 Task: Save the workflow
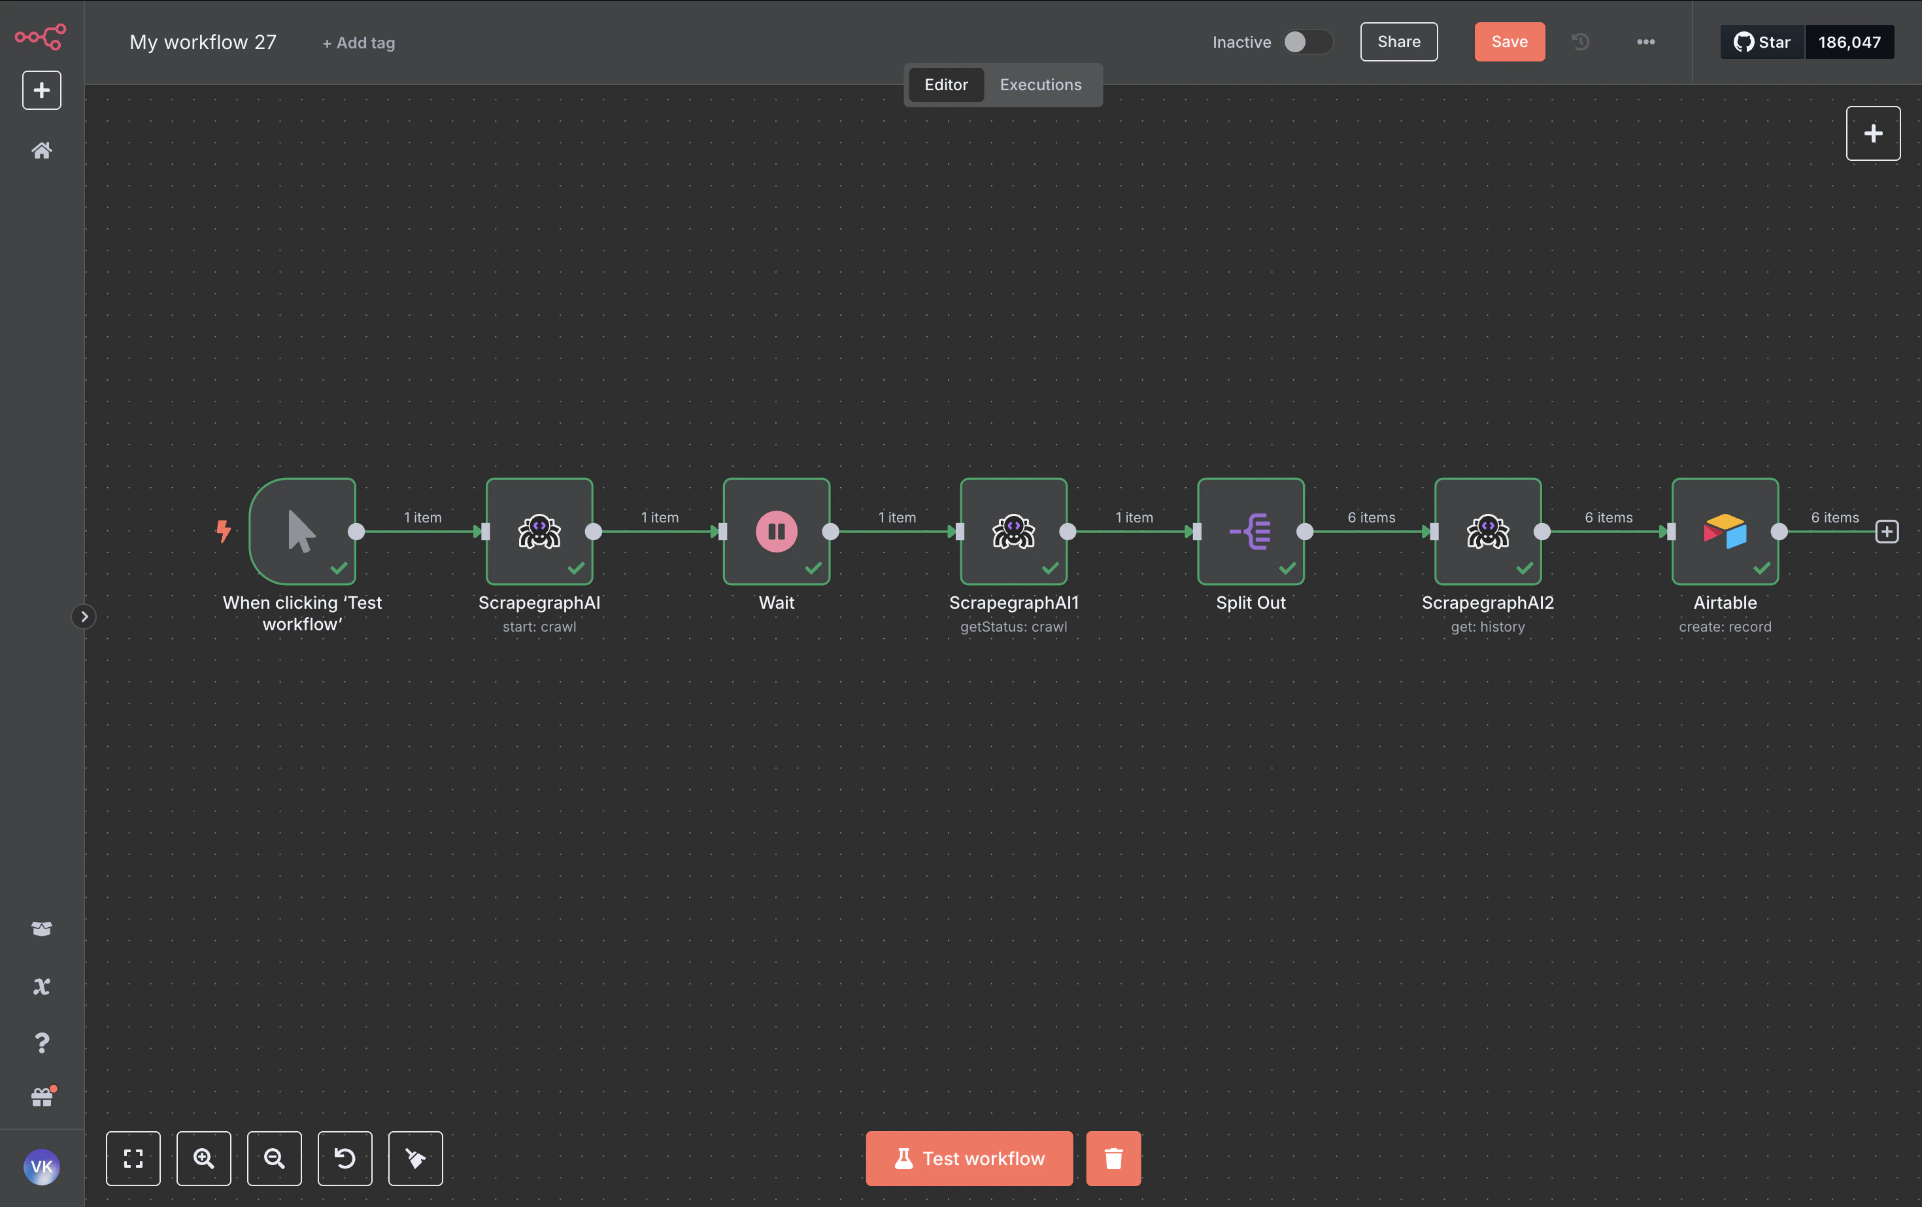click(x=1509, y=41)
